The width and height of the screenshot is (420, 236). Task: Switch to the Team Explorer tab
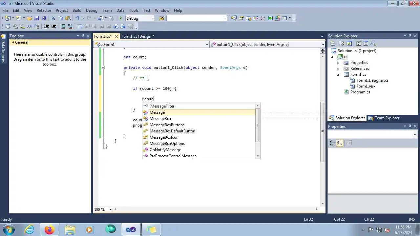(x=384, y=118)
